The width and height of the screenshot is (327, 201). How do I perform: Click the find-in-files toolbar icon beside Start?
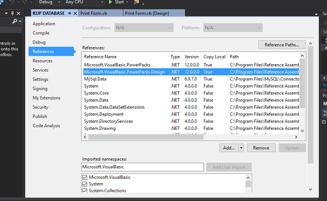[x=136, y=2]
